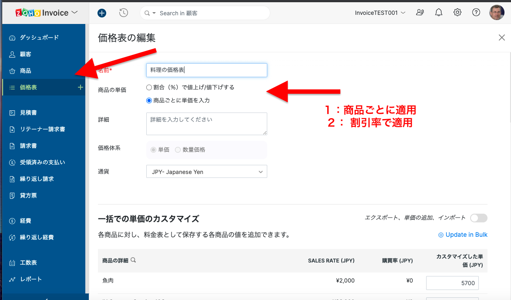Click the plus icon beside 価格表

[x=80, y=87]
